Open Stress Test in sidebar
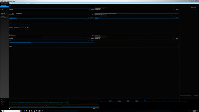Screen dimensions: 199x112 3,13
